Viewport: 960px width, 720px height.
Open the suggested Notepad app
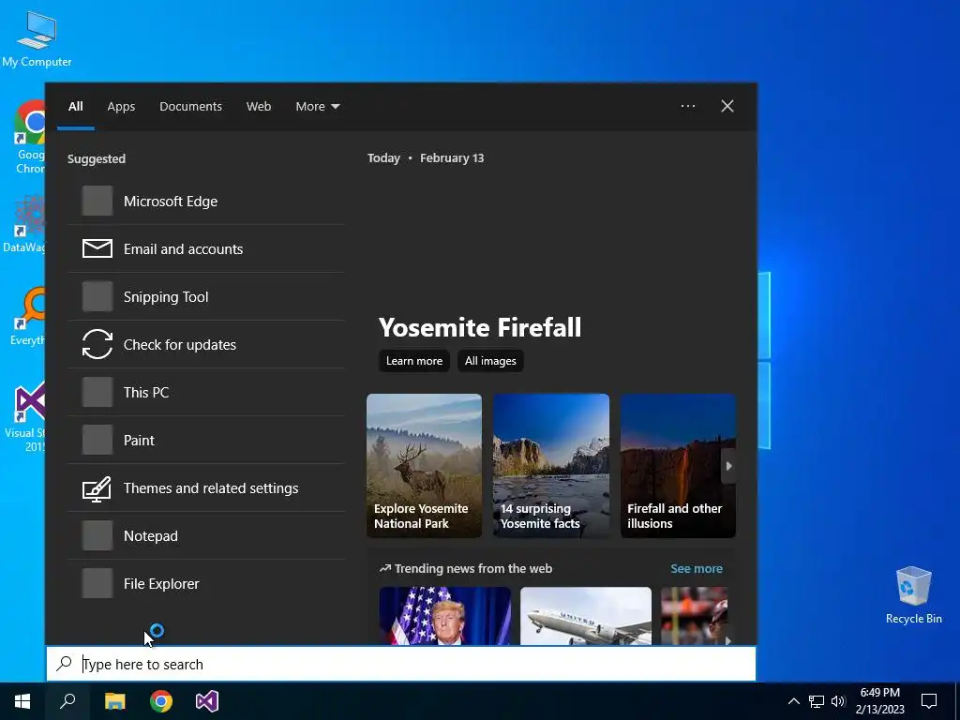pyautogui.click(x=206, y=535)
